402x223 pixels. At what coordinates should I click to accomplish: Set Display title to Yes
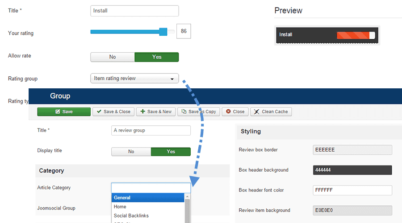pyautogui.click(x=171, y=152)
